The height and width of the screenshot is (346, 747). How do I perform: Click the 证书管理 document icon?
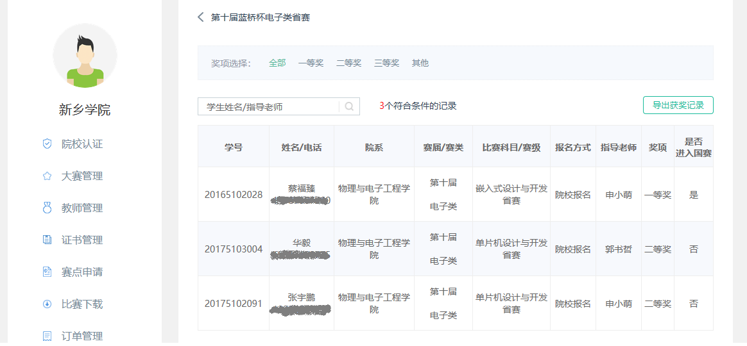click(47, 240)
